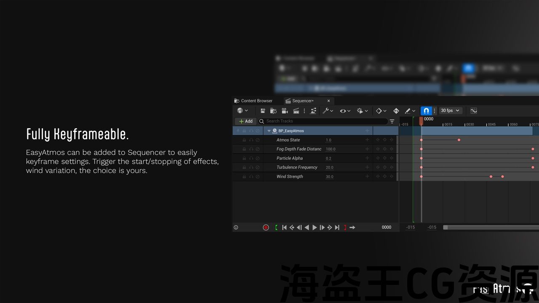Click the Particle Alpha value 0.2 field
The height and width of the screenshot is (303, 539).
[x=328, y=159]
